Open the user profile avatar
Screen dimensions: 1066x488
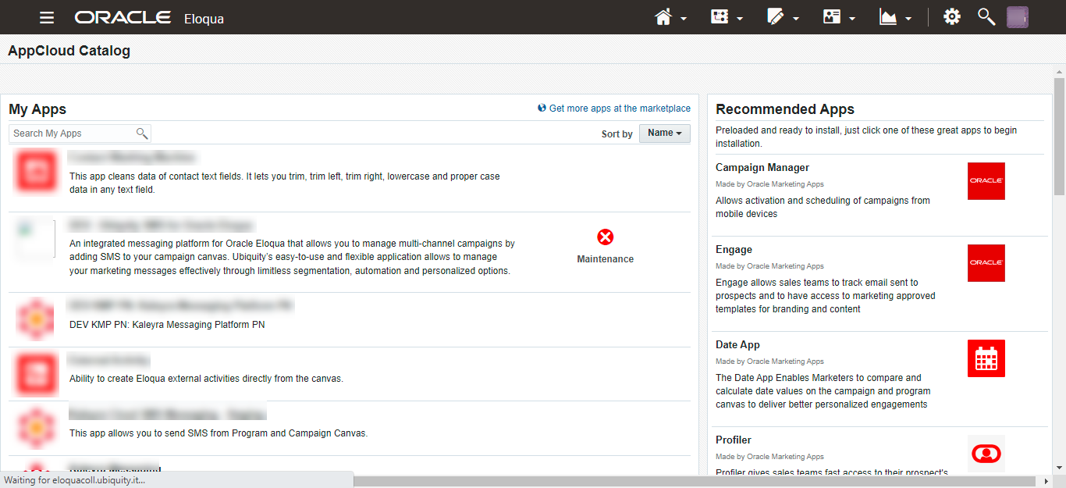click(x=1018, y=17)
